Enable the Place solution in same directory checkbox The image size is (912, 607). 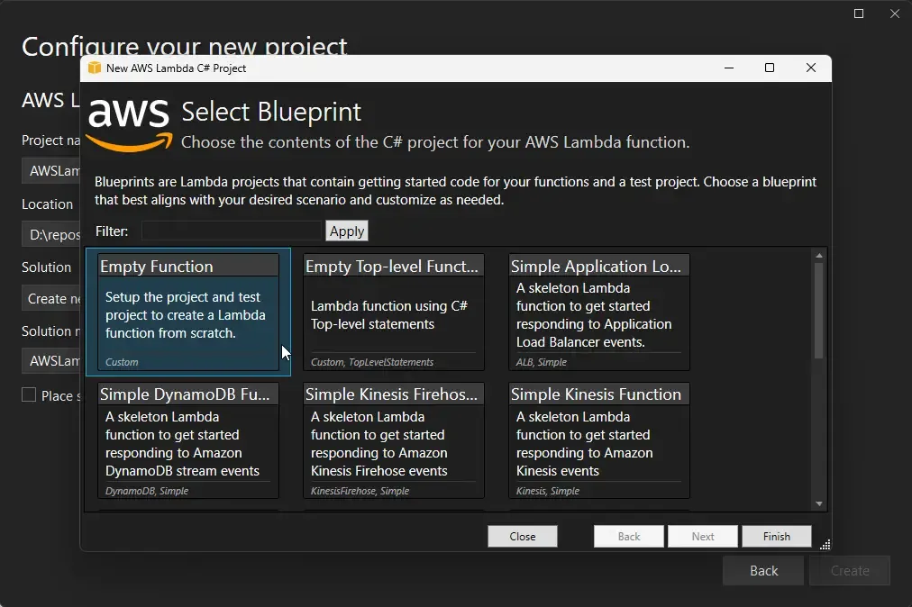(x=28, y=394)
